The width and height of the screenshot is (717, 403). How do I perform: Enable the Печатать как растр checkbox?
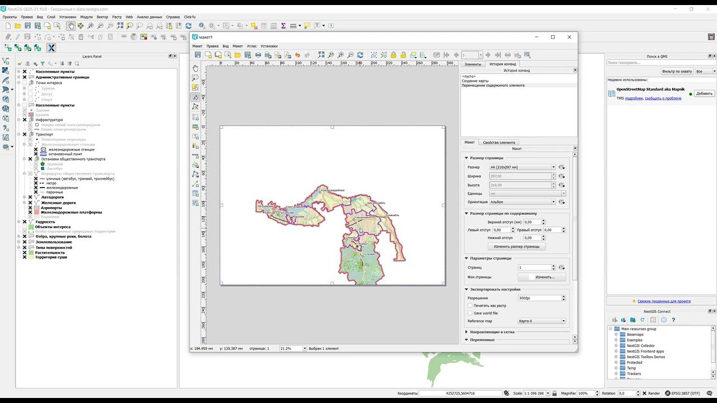(470, 306)
